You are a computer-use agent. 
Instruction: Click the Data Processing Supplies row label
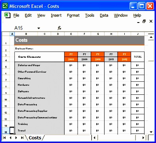coord(32,111)
